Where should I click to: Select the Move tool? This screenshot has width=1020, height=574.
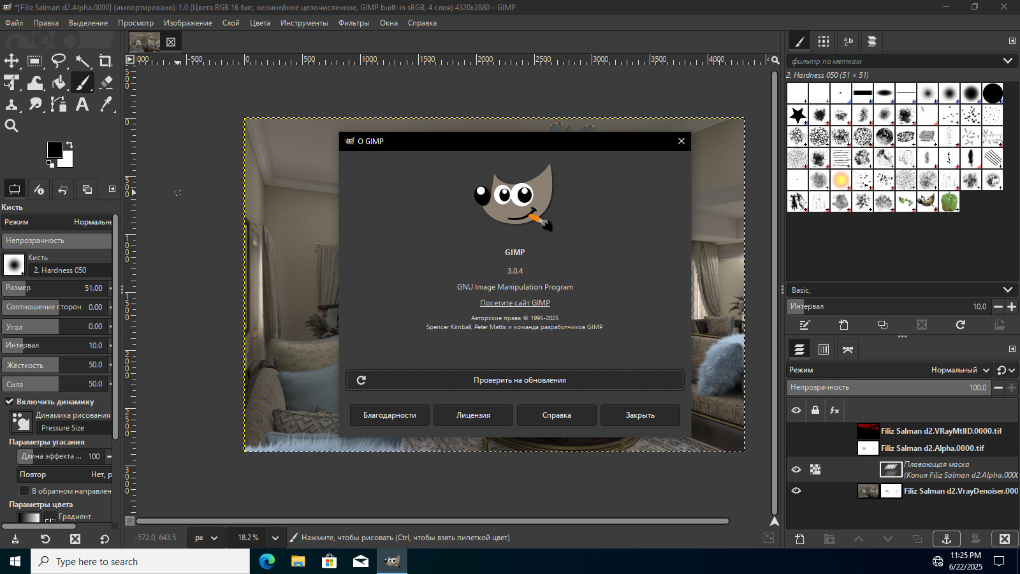(11, 61)
